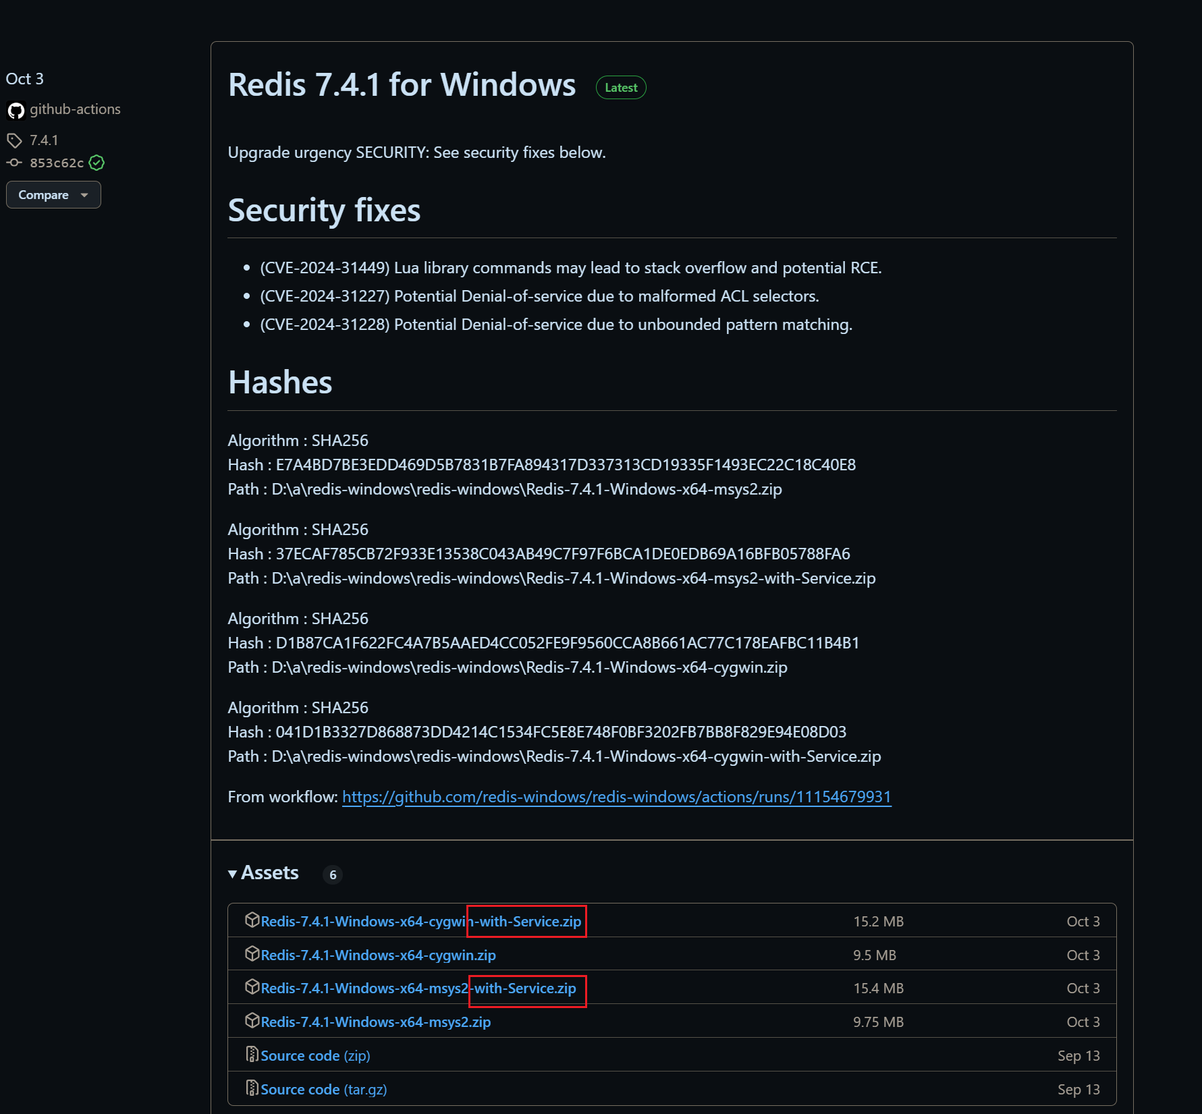1202x1114 pixels.
Task: Click the commit icon beside 853c62c
Action: 14,163
